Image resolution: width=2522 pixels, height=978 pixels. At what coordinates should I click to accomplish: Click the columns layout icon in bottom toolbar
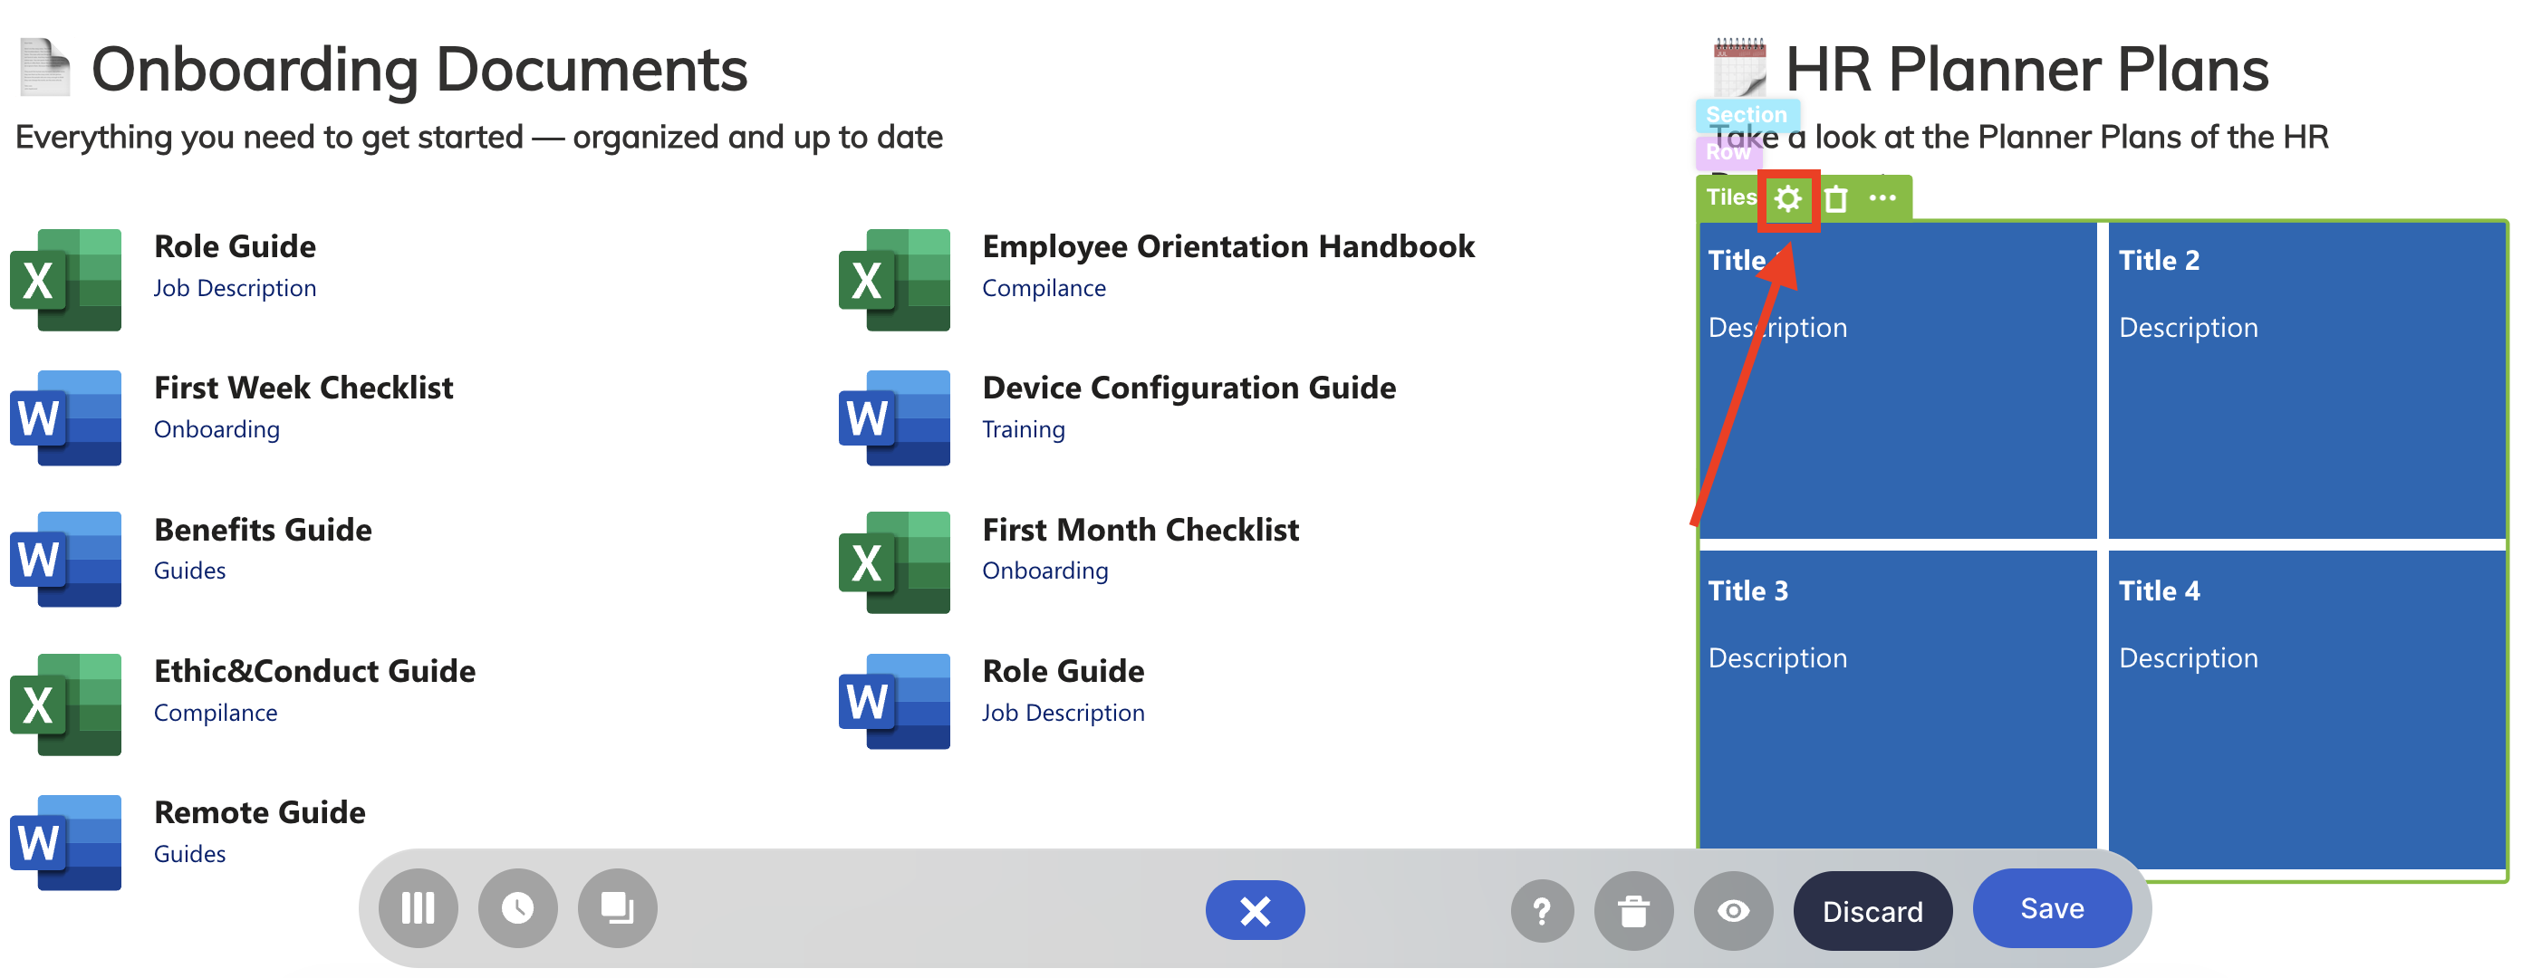click(x=418, y=908)
